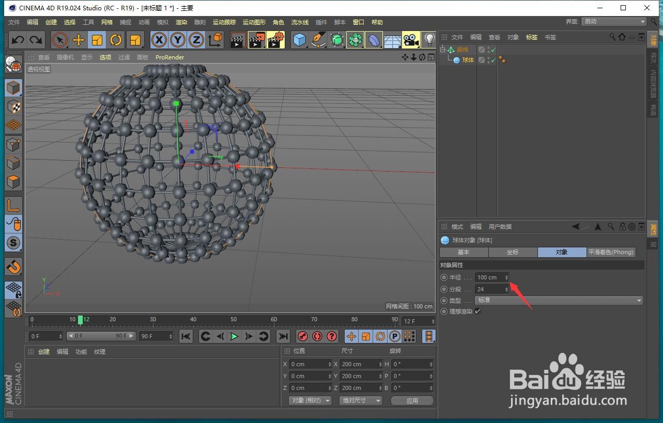The height and width of the screenshot is (423, 663).
Task: Switch to the 坐标 tab
Action: click(x=513, y=252)
